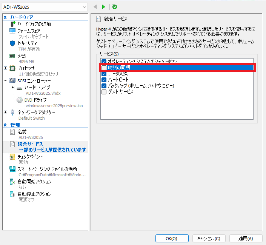Image resolution: width=266 pixels, height=245 pixels.
Task: Open the ハードウェアの追加 settings page
Action: pyautogui.click(x=34, y=24)
